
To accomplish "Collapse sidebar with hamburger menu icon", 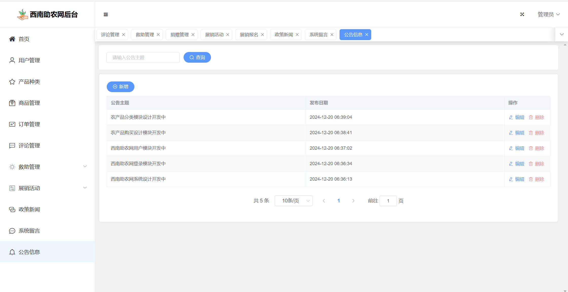I will coord(106,14).
